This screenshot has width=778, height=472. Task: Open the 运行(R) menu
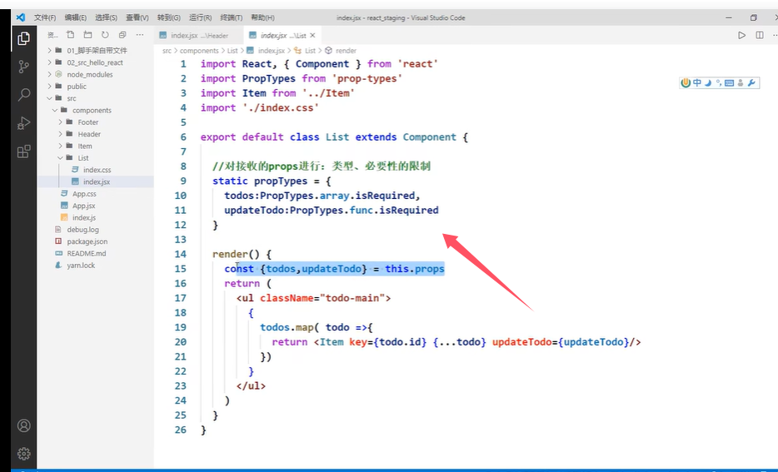(200, 17)
